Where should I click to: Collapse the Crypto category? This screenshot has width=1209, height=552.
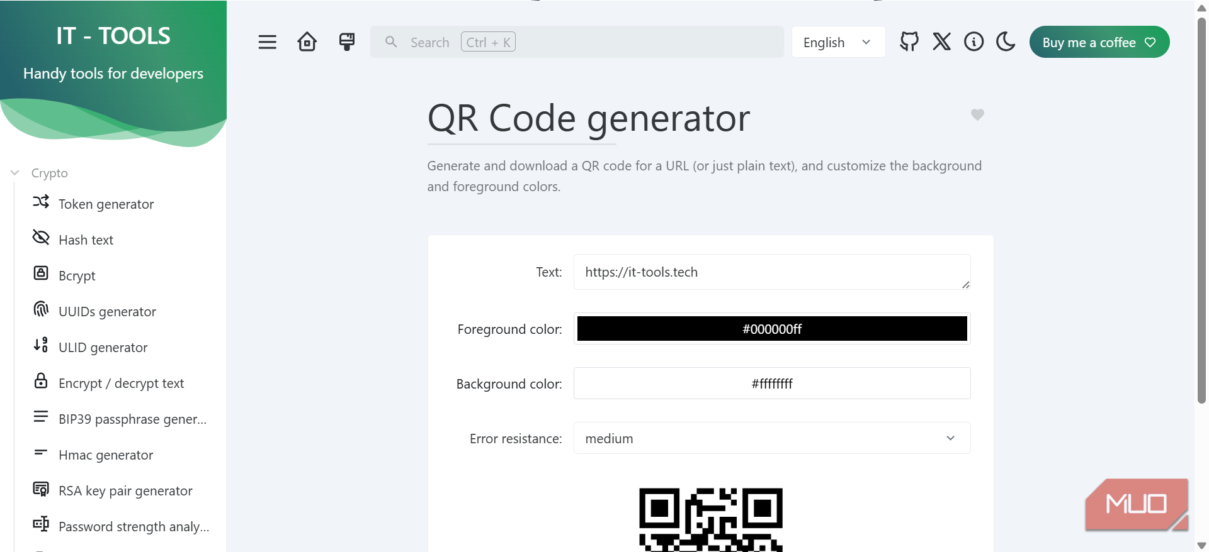click(x=39, y=173)
